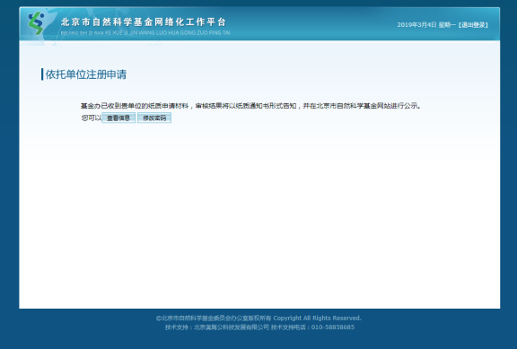The width and height of the screenshot is (517, 349).
Task: Click the pinyin subtitle under the title
Action: point(145,33)
